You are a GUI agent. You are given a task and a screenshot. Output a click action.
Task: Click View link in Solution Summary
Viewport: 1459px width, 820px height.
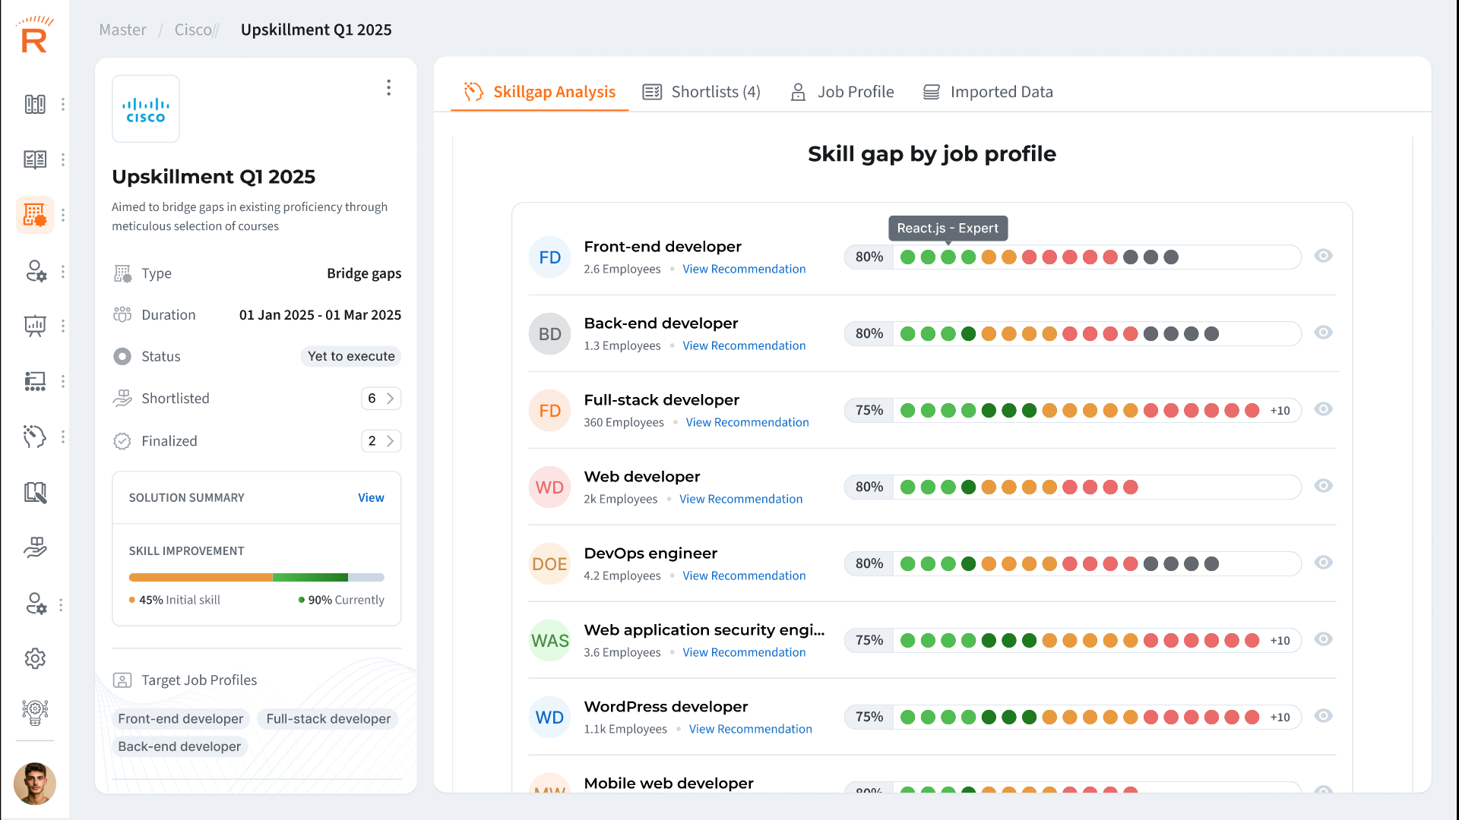(371, 498)
